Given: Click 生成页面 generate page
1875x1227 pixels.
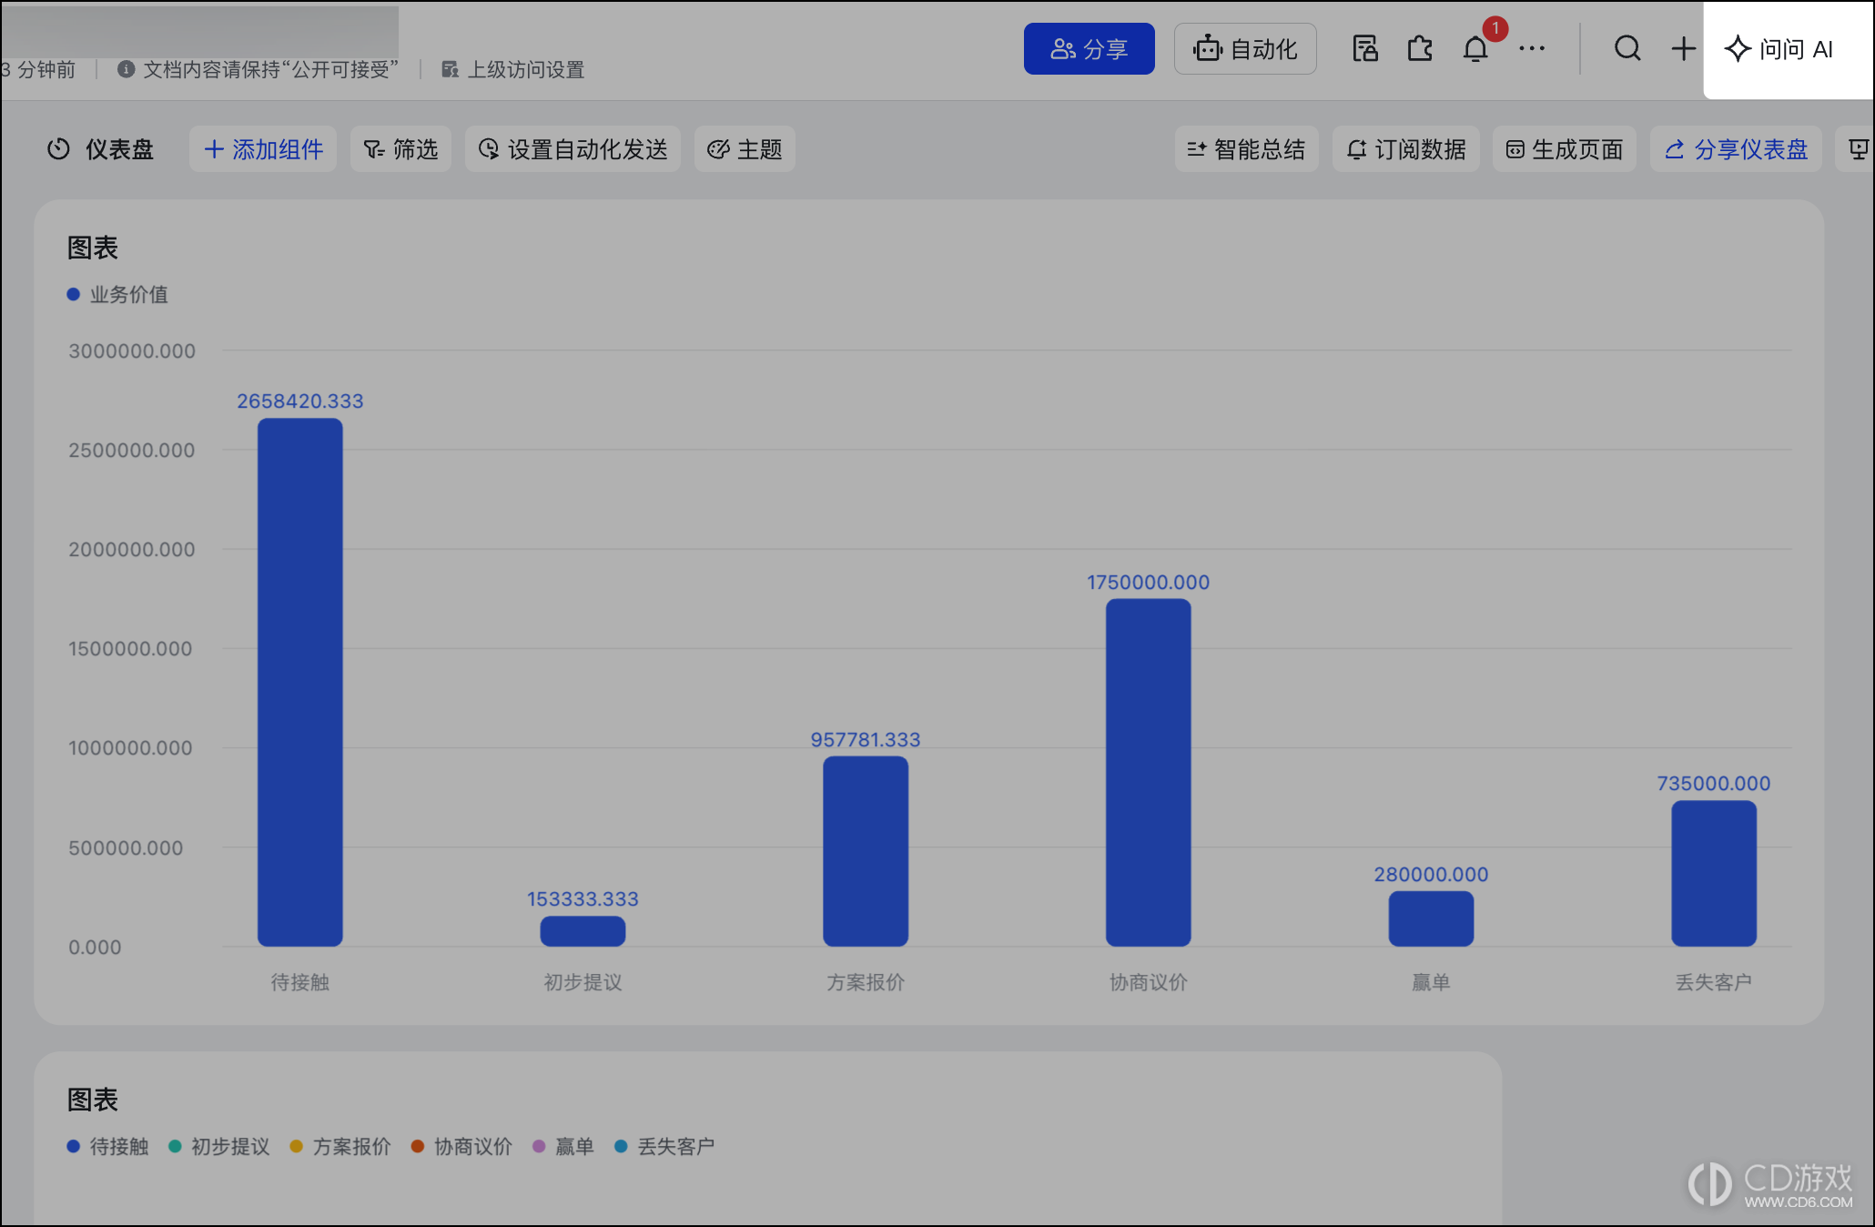Looking at the screenshot, I should (x=1565, y=149).
